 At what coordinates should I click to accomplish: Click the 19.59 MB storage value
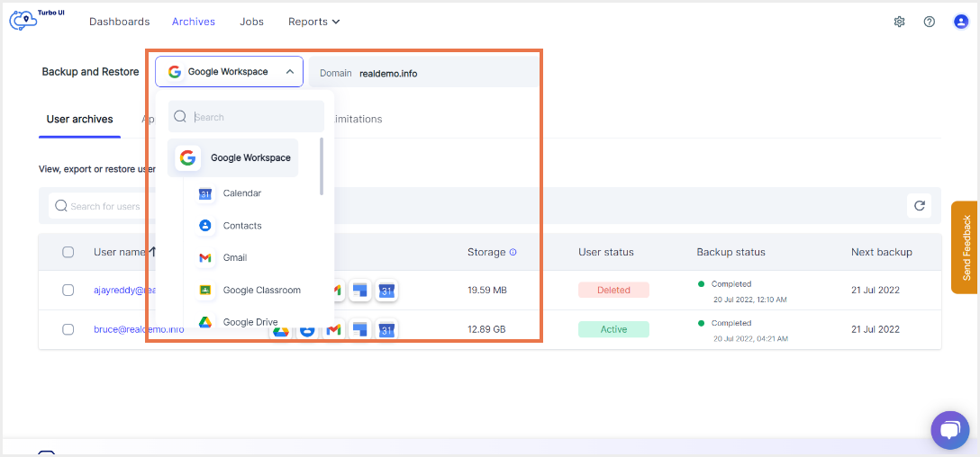(x=487, y=290)
